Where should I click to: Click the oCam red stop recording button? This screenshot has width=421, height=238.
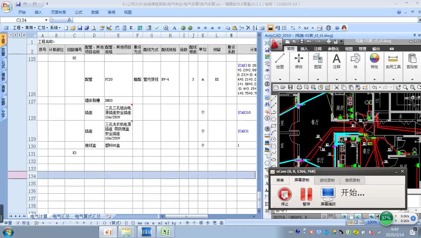click(x=285, y=194)
